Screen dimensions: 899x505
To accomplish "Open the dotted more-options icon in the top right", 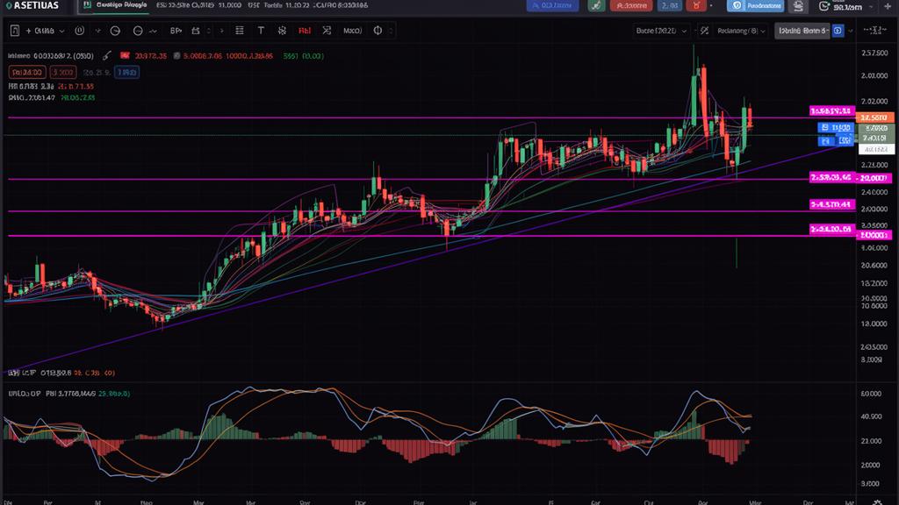I will (x=875, y=30).
